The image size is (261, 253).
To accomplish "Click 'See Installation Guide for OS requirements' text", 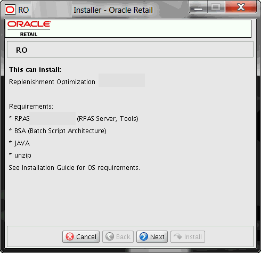I will tap(74, 168).
